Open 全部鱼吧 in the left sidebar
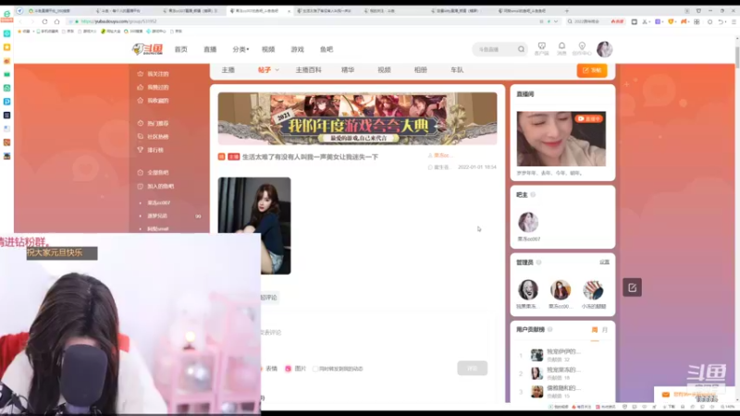This screenshot has width=740, height=416. (x=153, y=173)
